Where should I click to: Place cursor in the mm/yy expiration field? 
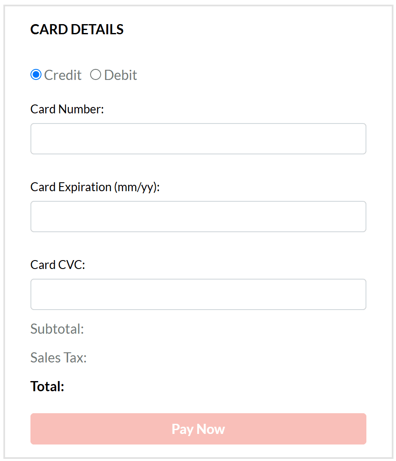tap(198, 217)
